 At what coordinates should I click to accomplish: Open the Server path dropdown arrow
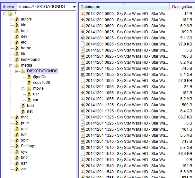74,7
